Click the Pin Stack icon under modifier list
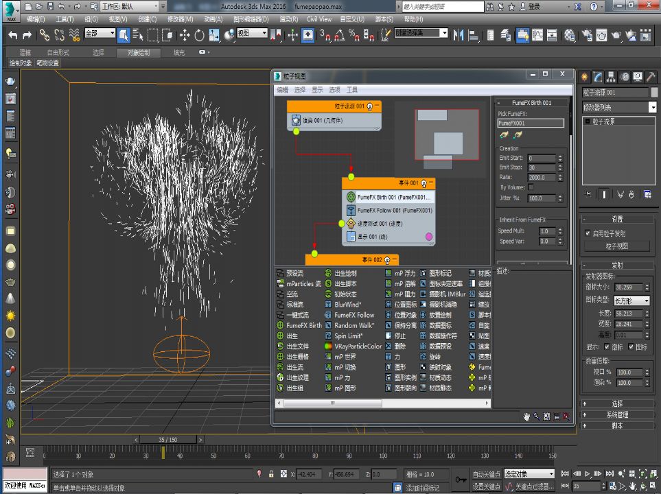 588,194
